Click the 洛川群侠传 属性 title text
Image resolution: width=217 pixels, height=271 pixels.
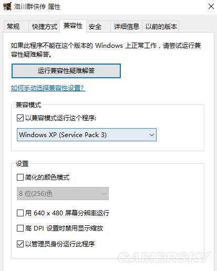click(x=37, y=7)
